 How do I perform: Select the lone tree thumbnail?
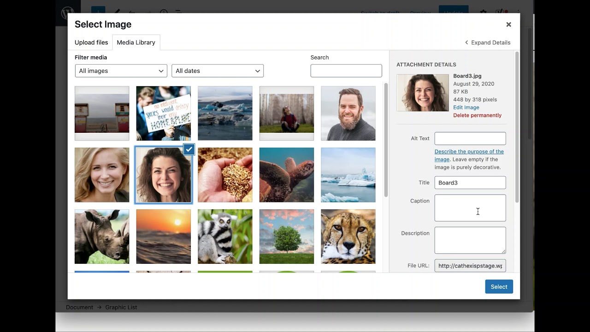(x=287, y=237)
